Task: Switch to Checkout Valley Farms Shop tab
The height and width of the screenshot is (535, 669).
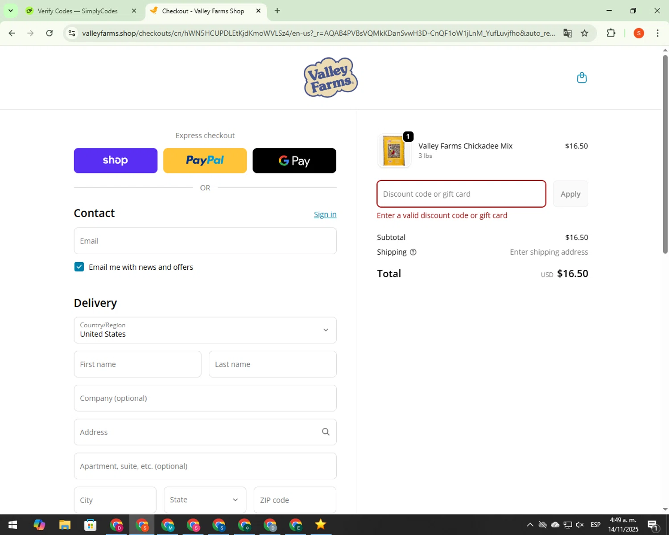Action: click(x=203, y=11)
